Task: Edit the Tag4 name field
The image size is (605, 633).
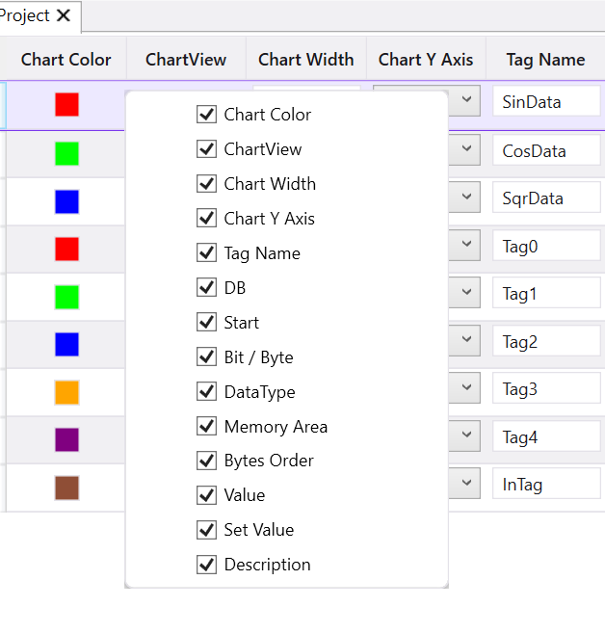Action: 547,436
